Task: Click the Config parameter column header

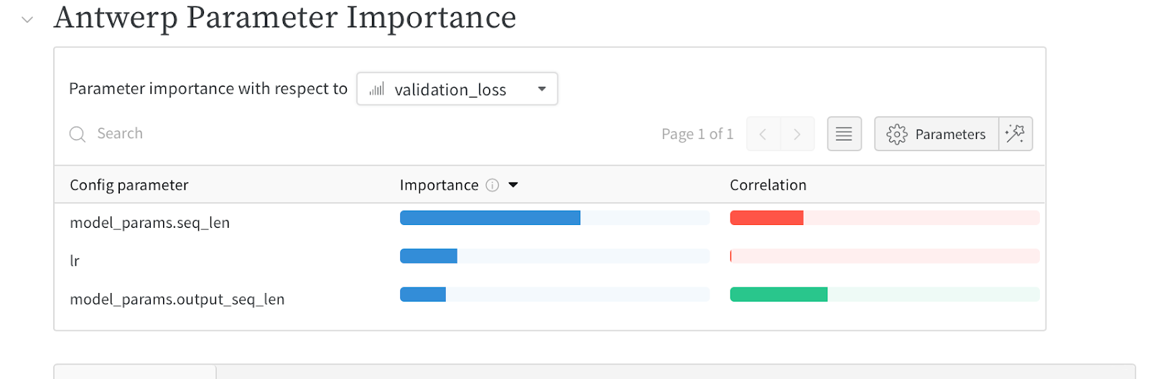Action: 129,186
